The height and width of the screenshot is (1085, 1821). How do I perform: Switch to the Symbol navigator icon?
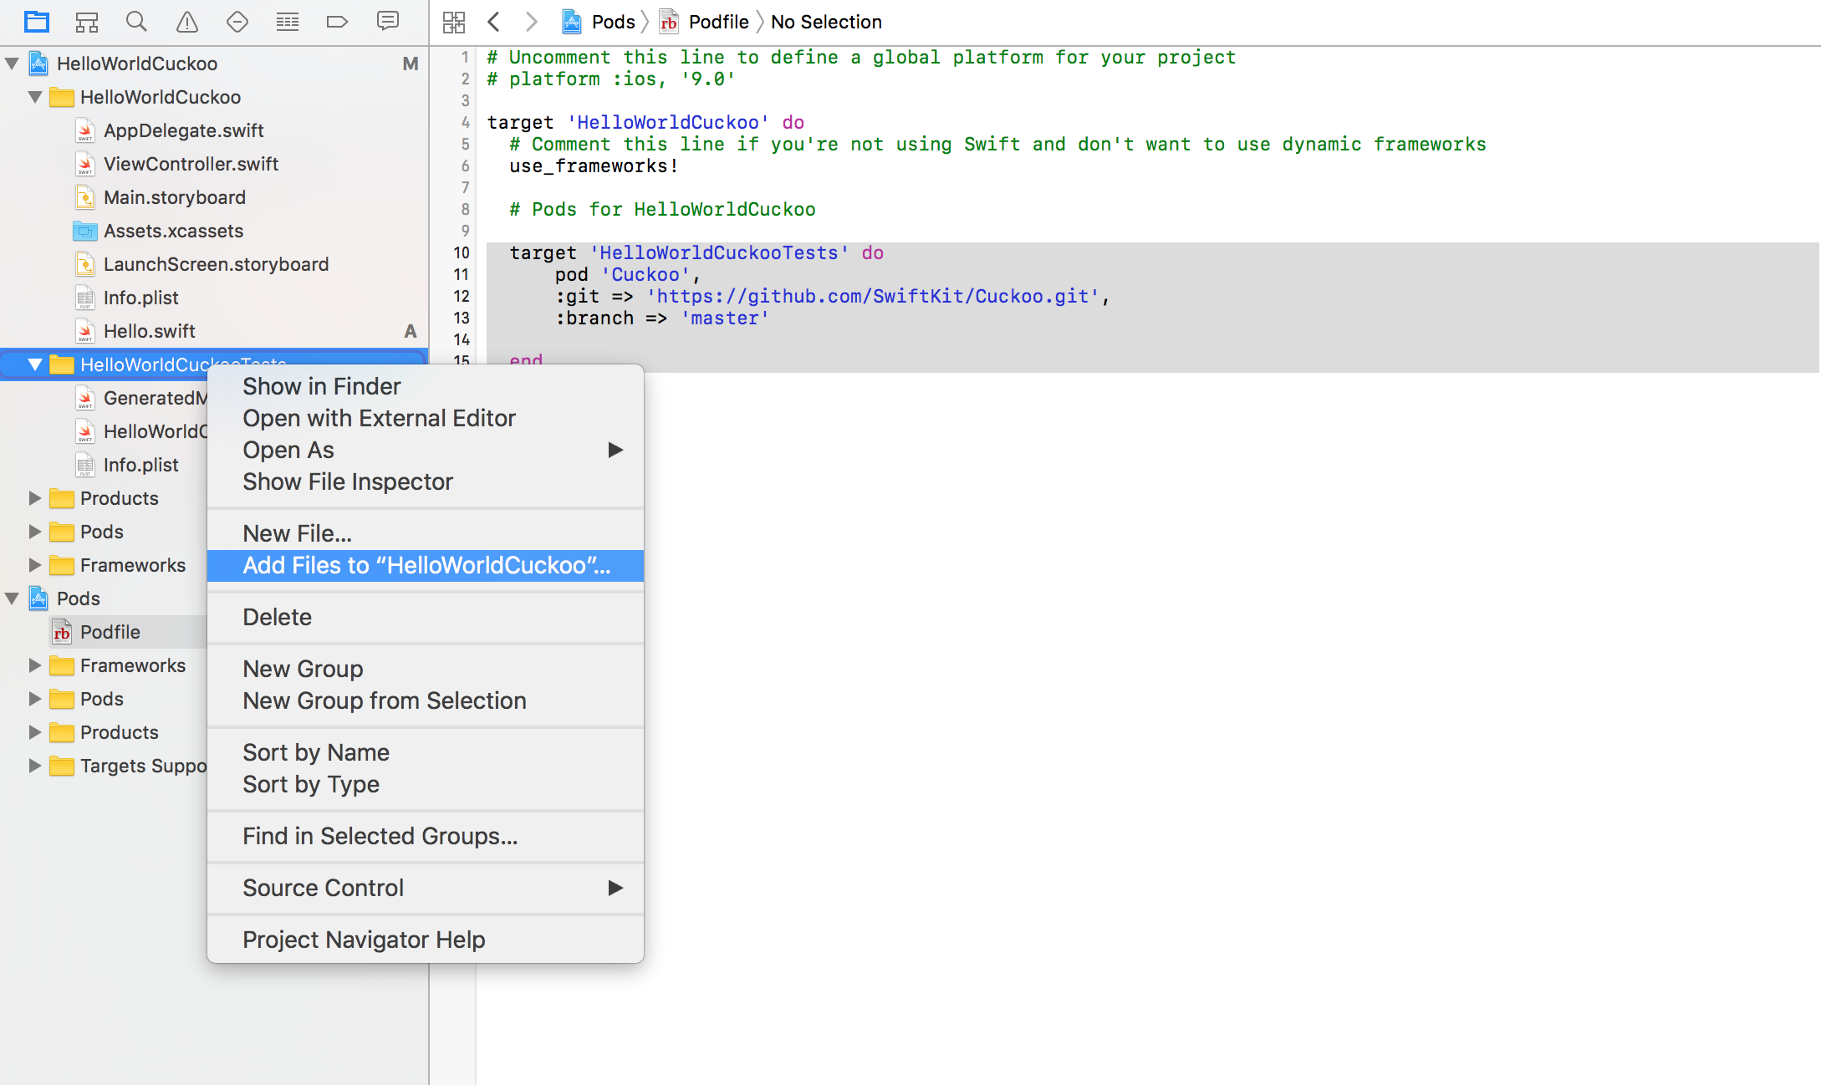click(87, 22)
